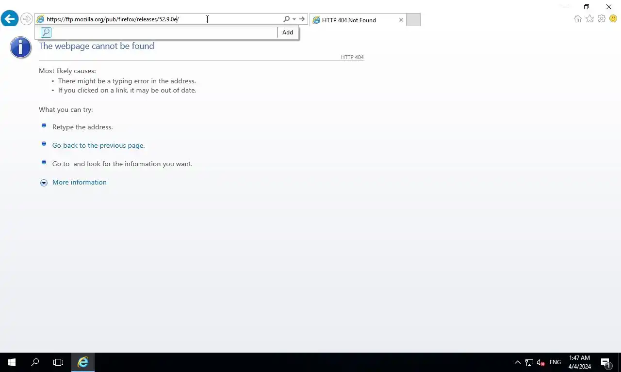
Task: Click the blue information icon
Action: coord(20,47)
